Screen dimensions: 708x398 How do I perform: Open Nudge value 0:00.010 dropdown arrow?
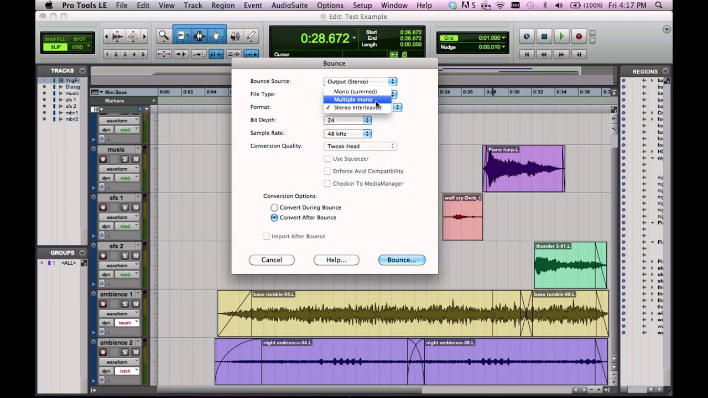[504, 47]
